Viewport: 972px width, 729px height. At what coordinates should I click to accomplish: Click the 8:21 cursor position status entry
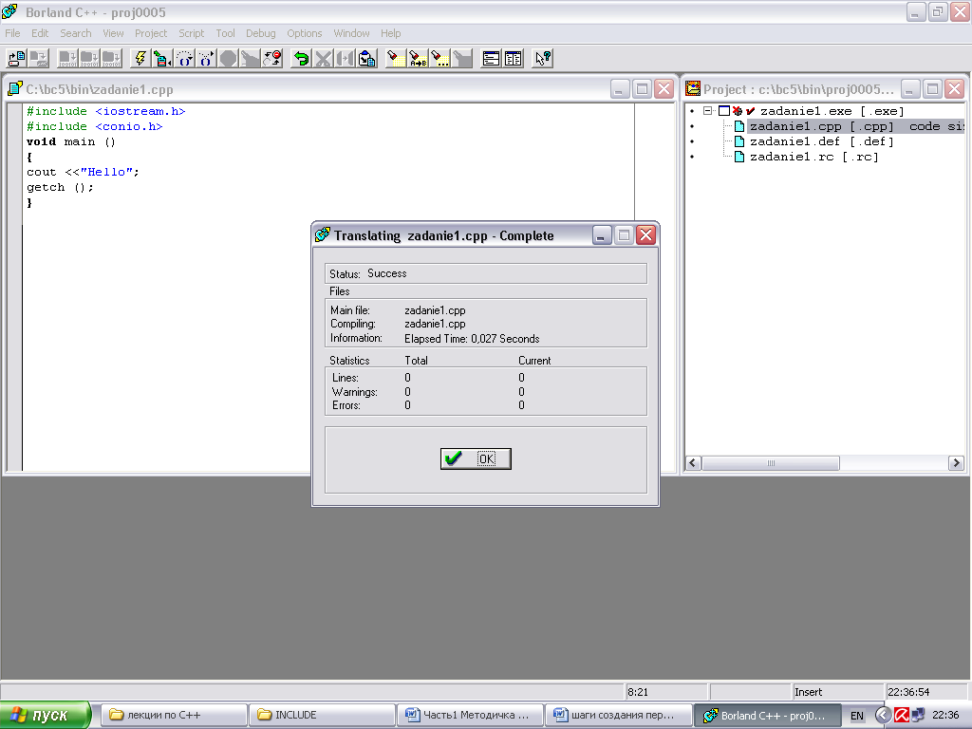[x=665, y=692]
